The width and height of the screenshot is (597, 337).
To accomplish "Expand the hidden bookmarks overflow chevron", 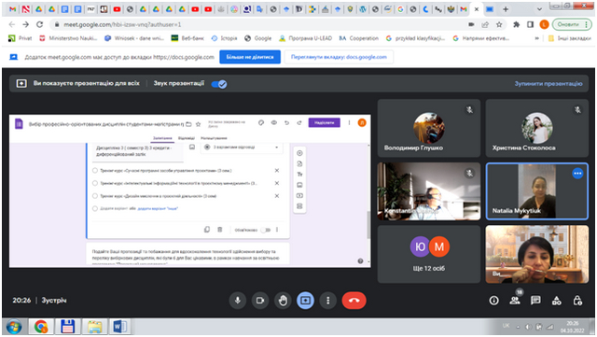I will tap(537, 38).
